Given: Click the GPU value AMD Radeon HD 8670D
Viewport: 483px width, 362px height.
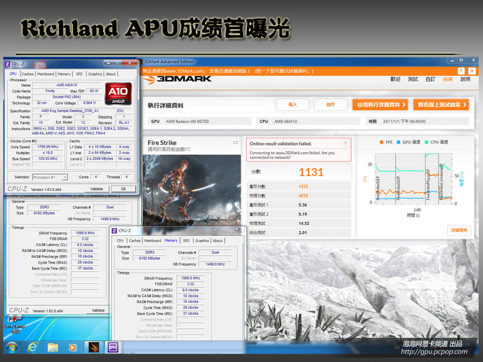Looking at the screenshot, I should (187, 121).
